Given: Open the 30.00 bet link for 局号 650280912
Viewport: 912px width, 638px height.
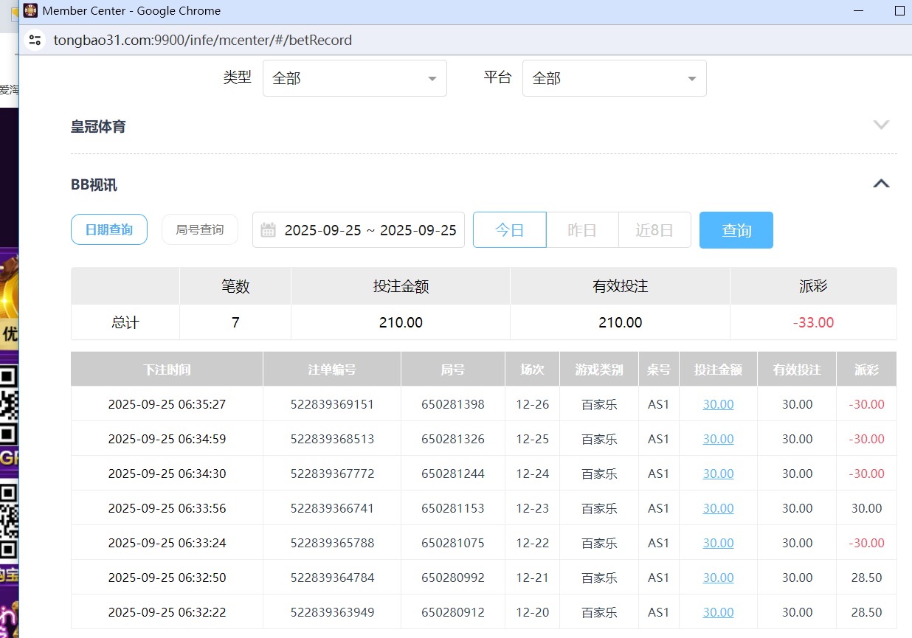Looking at the screenshot, I should pos(718,612).
